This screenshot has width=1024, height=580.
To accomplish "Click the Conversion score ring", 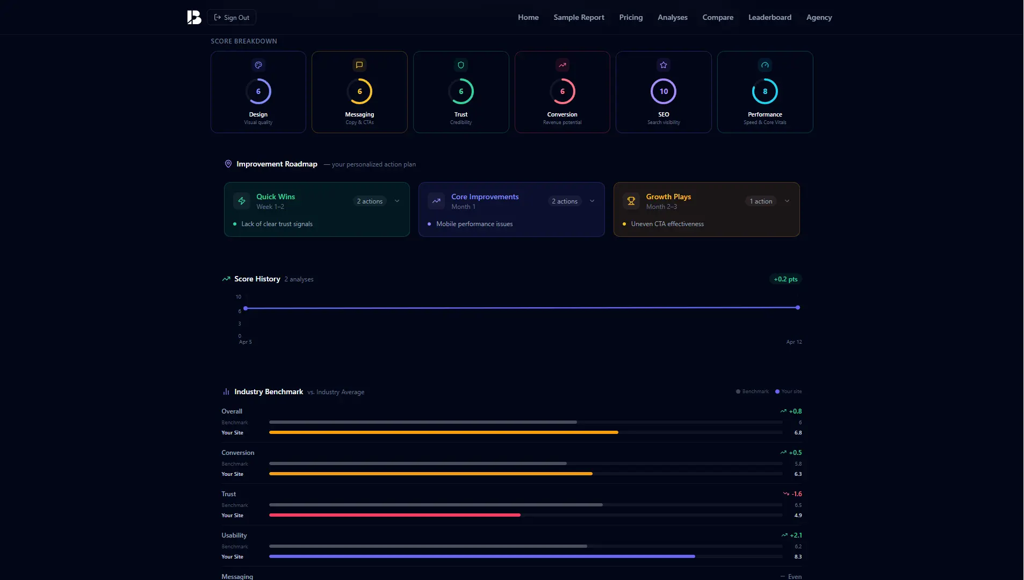I will 563,91.
